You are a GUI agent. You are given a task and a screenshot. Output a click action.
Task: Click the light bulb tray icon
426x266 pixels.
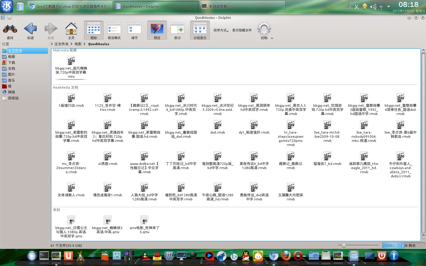pos(365,7)
